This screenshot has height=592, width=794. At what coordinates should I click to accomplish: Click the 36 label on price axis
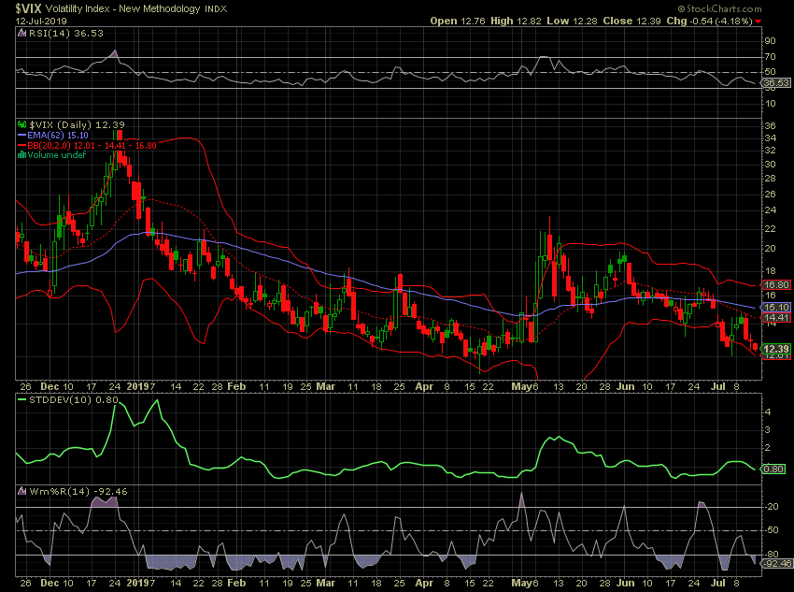coord(771,125)
